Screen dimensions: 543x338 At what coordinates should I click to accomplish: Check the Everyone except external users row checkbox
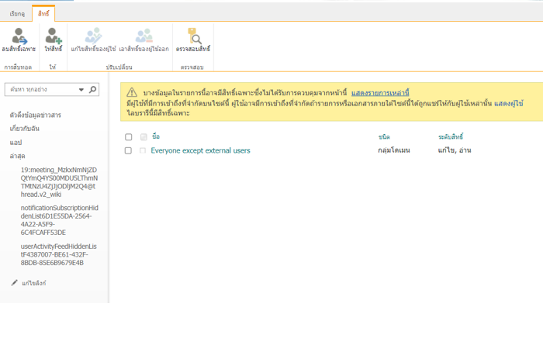pyautogui.click(x=129, y=150)
